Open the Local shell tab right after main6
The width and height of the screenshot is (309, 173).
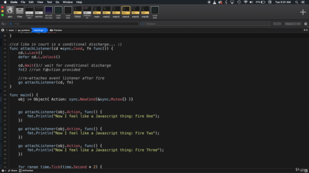(154, 12)
